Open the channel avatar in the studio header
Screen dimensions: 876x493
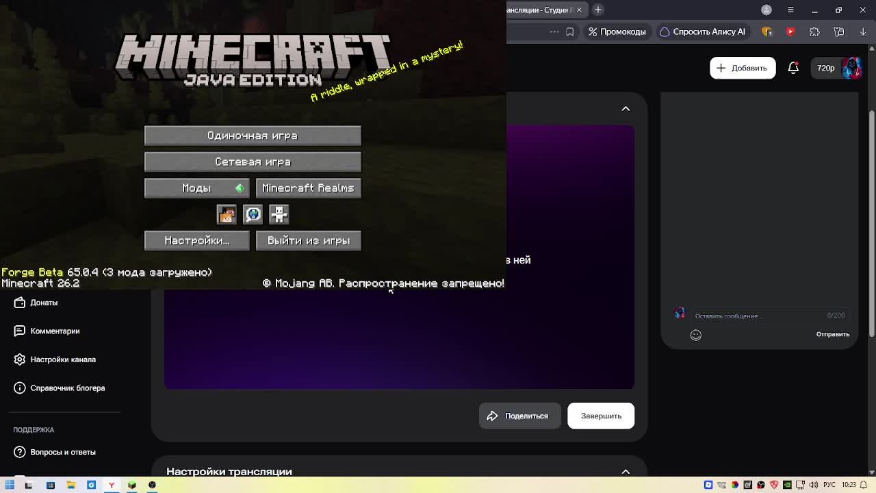pyautogui.click(x=852, y=68)
